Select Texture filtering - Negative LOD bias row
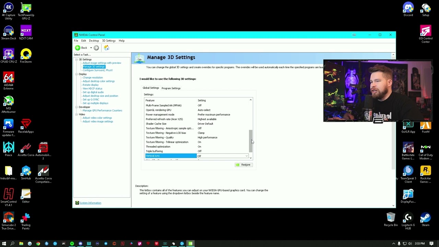 tap(197, 133)
